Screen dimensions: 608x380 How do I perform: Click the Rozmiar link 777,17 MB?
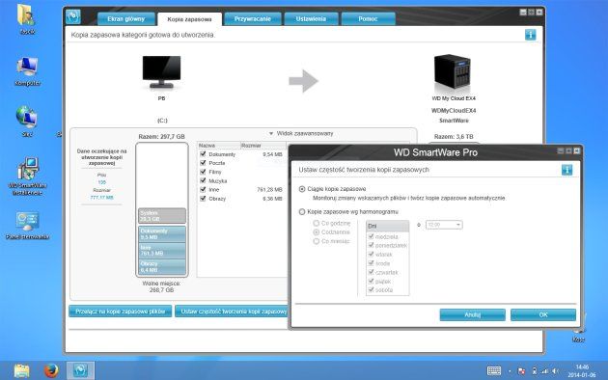click(101, 197)
